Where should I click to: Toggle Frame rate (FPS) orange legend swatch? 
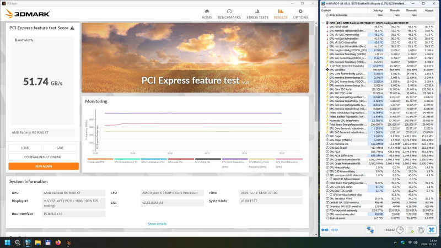click(x=100, y=159)
